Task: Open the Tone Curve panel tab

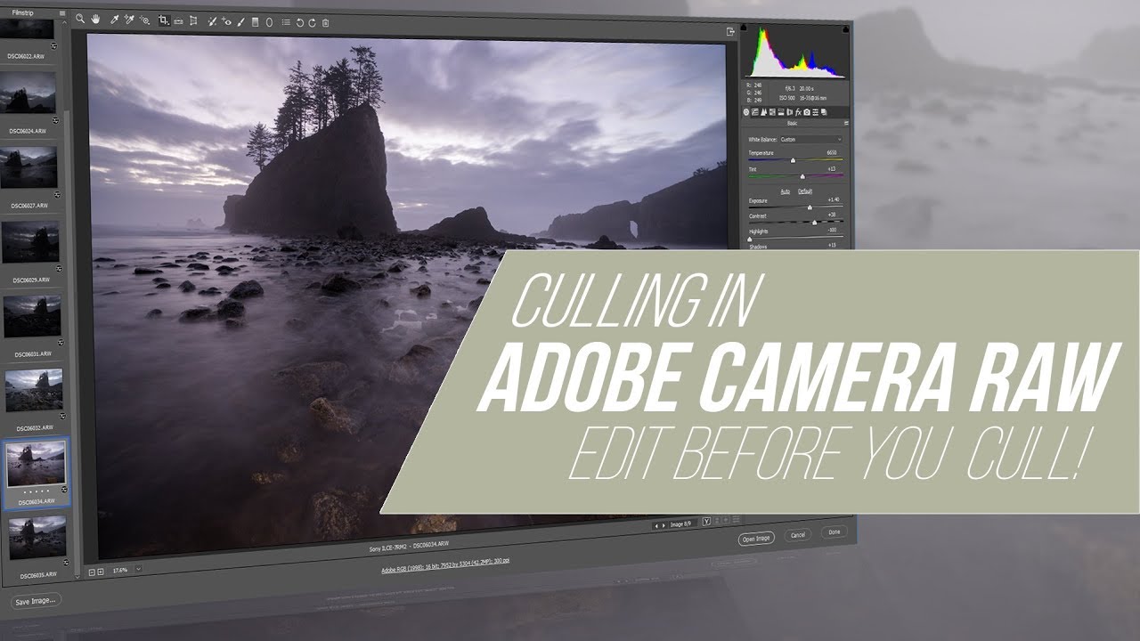Action: pyautogui.click(x=754, y=112)
